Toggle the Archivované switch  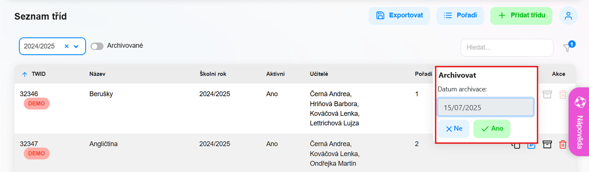[x=97, y=46]
